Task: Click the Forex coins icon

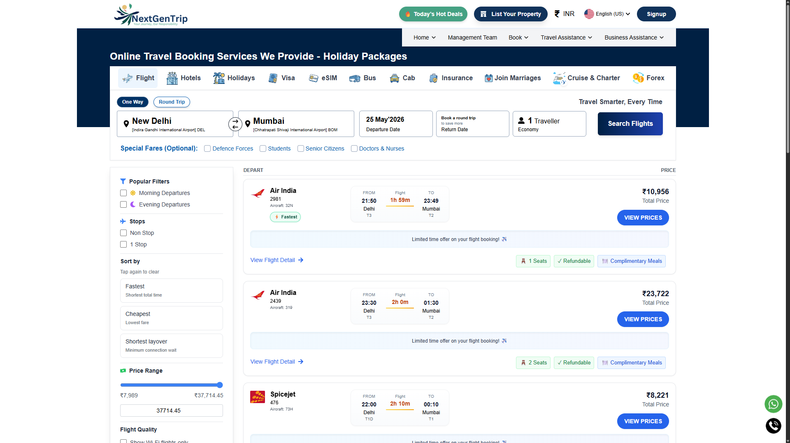Action: click(x=638, y=78)
